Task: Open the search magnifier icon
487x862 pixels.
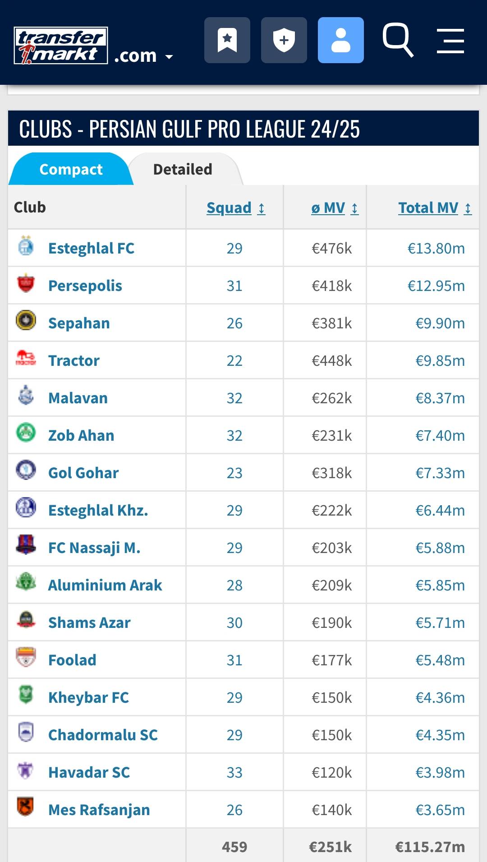Action: pos(398,40)
